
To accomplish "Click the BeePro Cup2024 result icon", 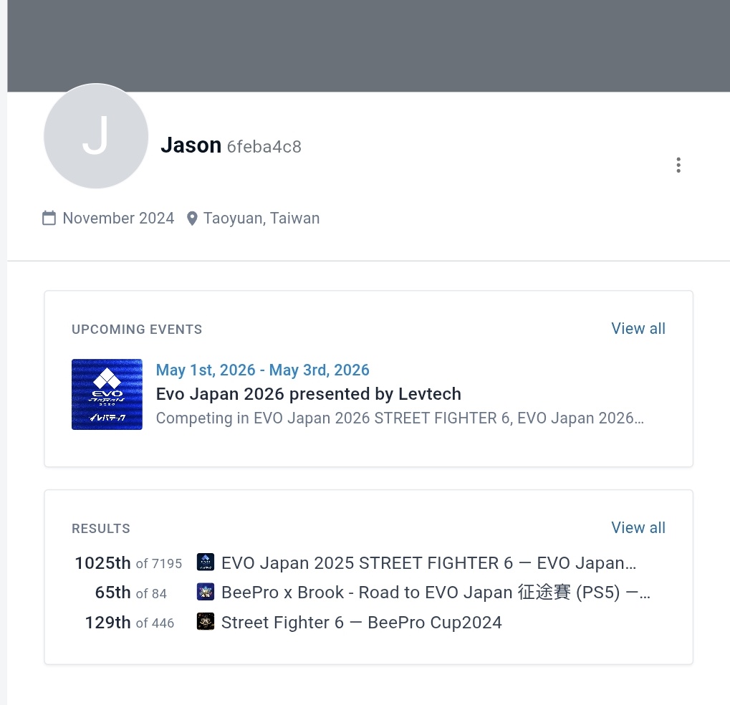I will [206, 621].
